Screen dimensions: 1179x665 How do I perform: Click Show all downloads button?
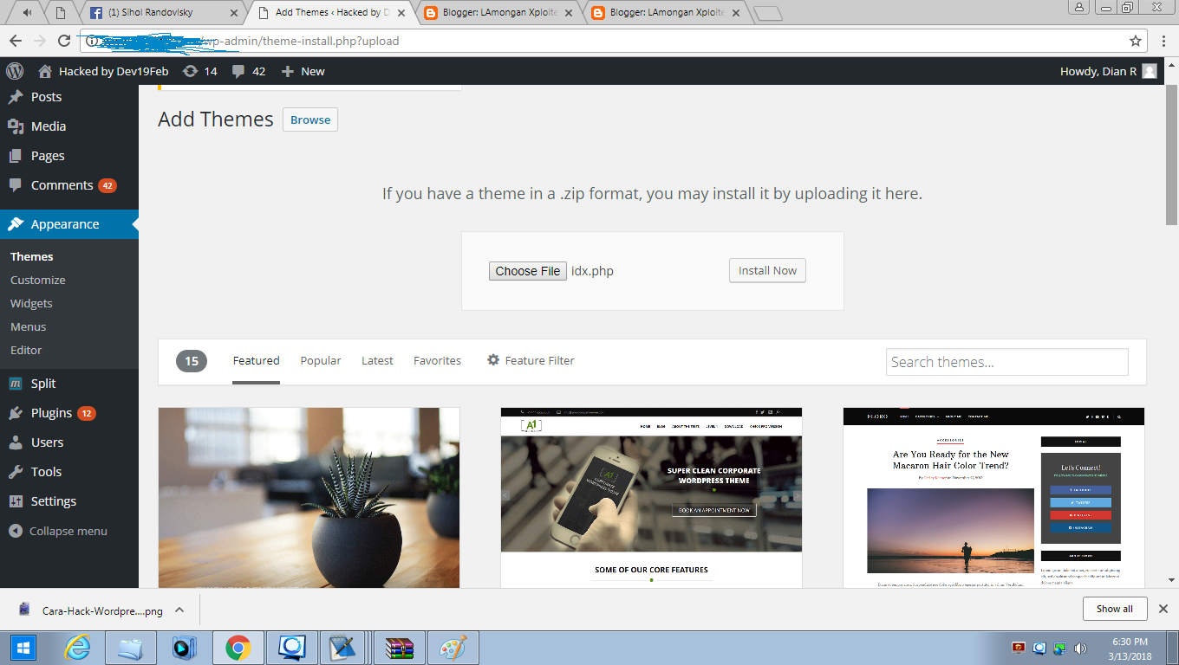click(x=1114, y=609)
